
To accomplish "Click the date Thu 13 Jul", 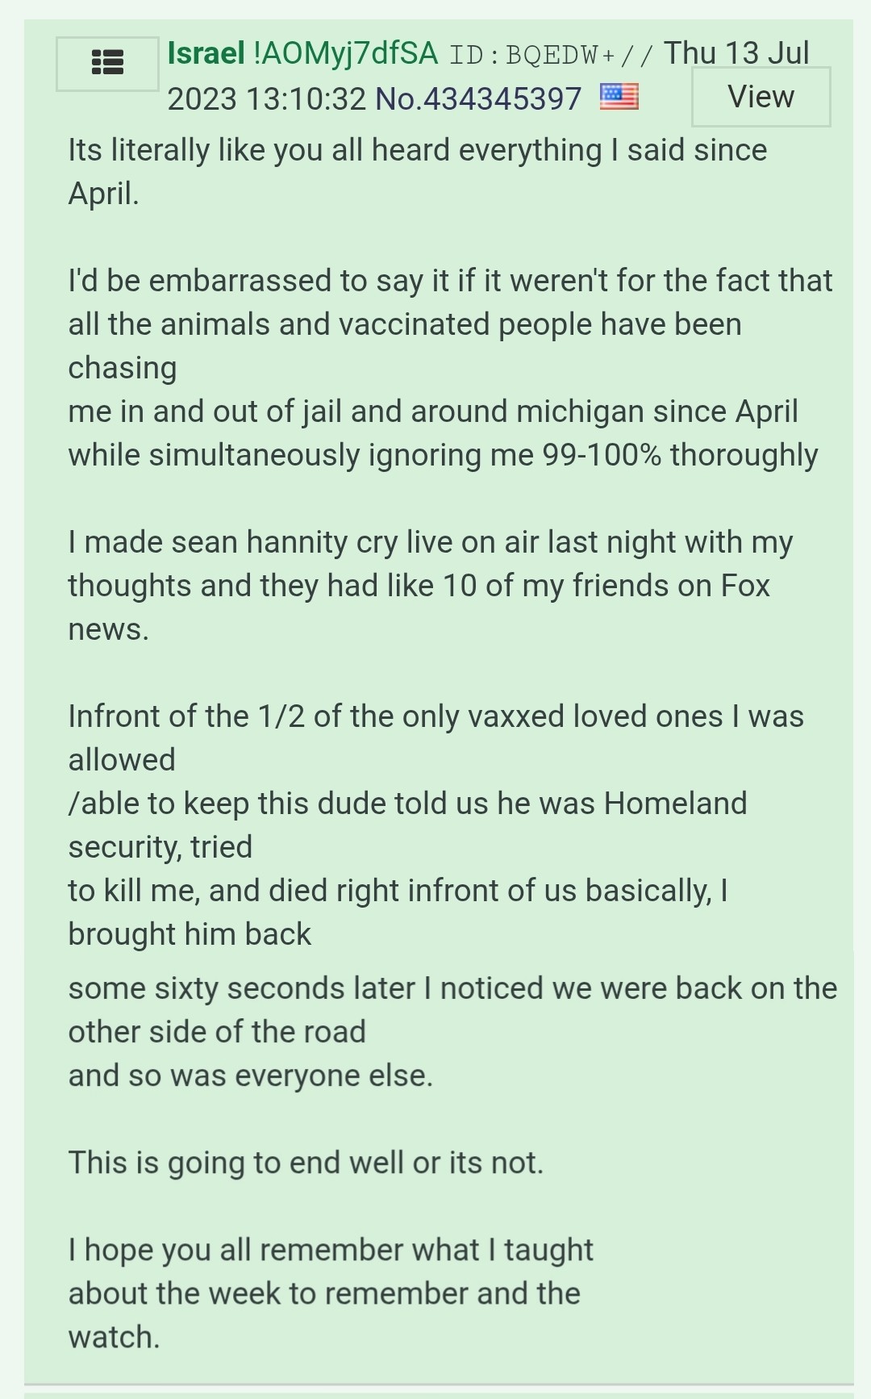I will click(736, 53).
